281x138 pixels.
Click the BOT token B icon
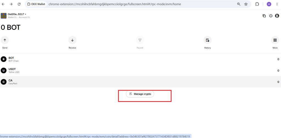[4, 59]
